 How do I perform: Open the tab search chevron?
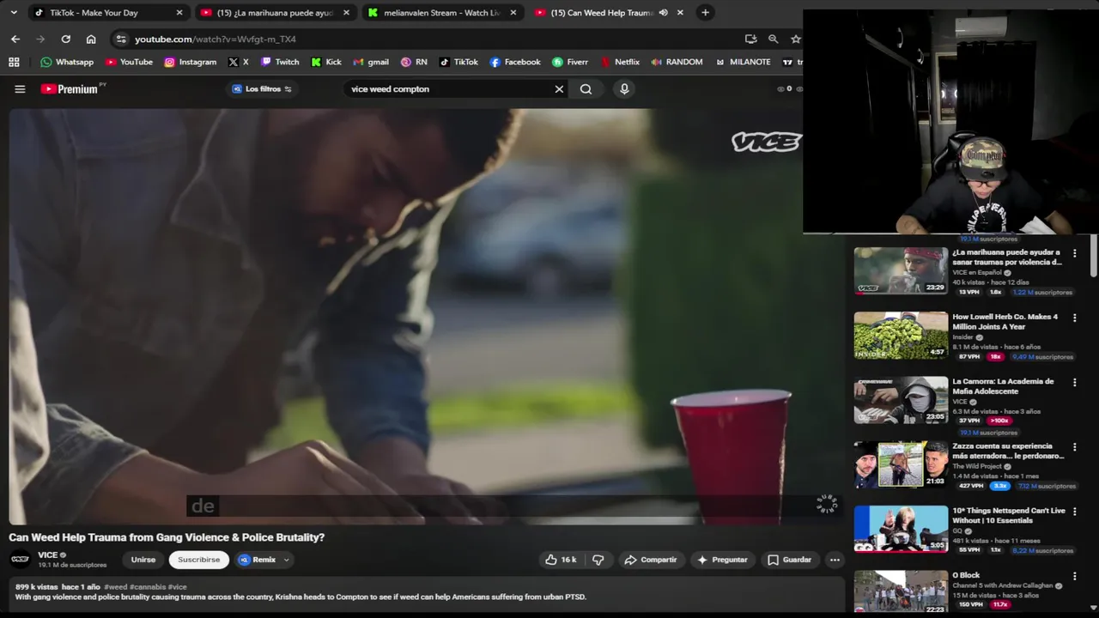[15, 13]
